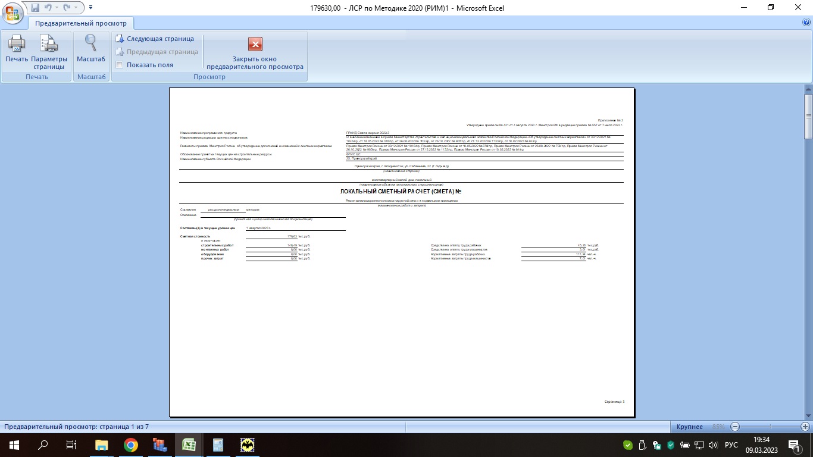
Task: Open the clock and calendar at 19:34
Action: click(x=761, y=445)
